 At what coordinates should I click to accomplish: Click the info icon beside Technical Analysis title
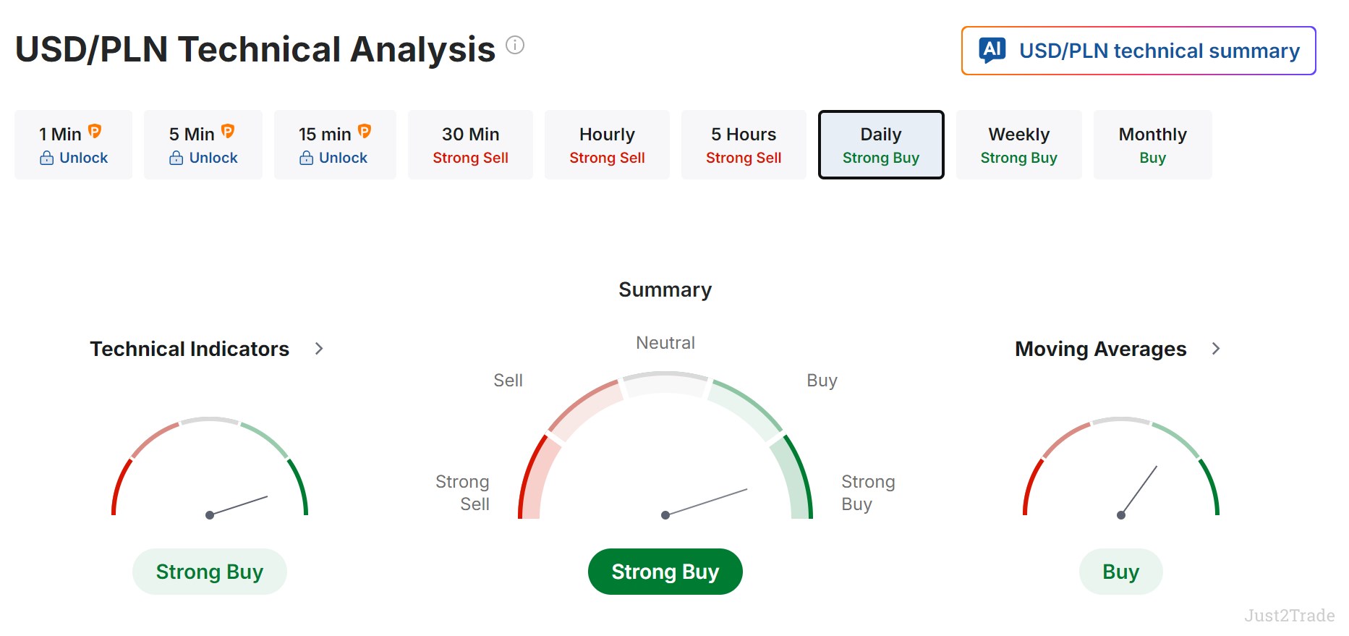[515, 45]
